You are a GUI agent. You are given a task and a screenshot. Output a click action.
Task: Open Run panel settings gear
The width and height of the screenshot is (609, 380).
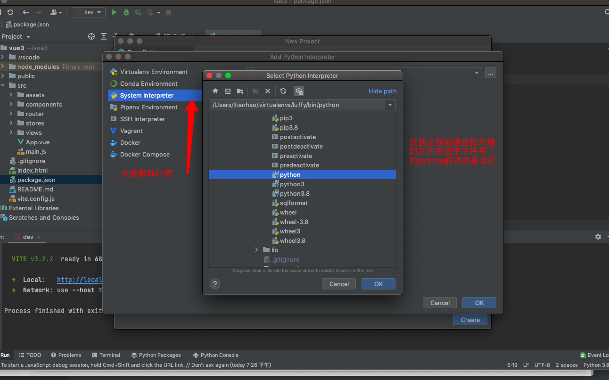598,237
